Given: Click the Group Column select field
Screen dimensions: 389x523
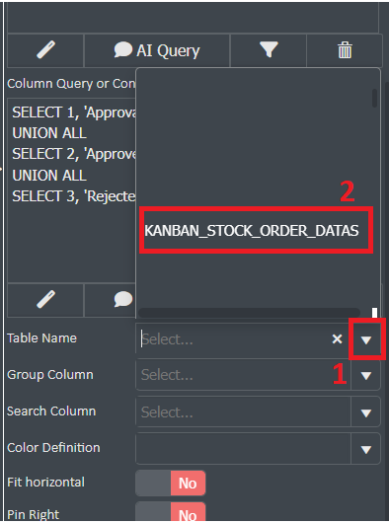Looking at the screenshot, I should tap(243, 375).
